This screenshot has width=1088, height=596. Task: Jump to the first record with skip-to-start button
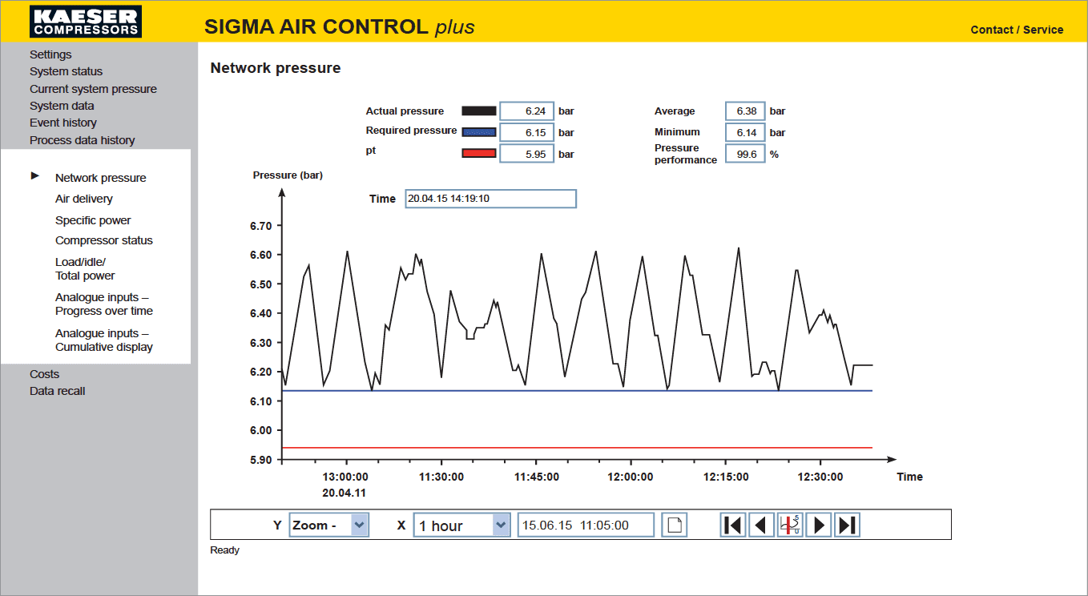coord(732,526)
